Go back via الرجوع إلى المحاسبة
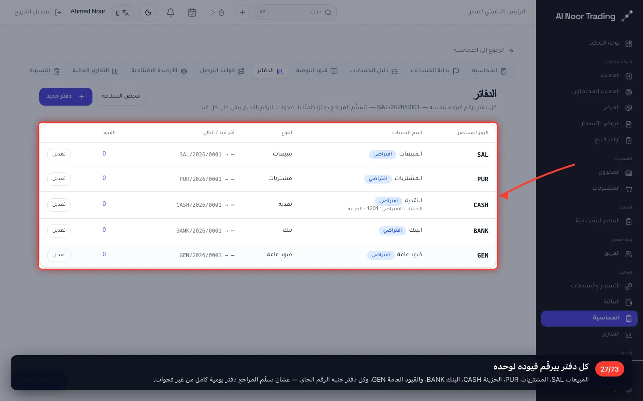Viewport: 643px width, 401px height. (x=484, y=50)
